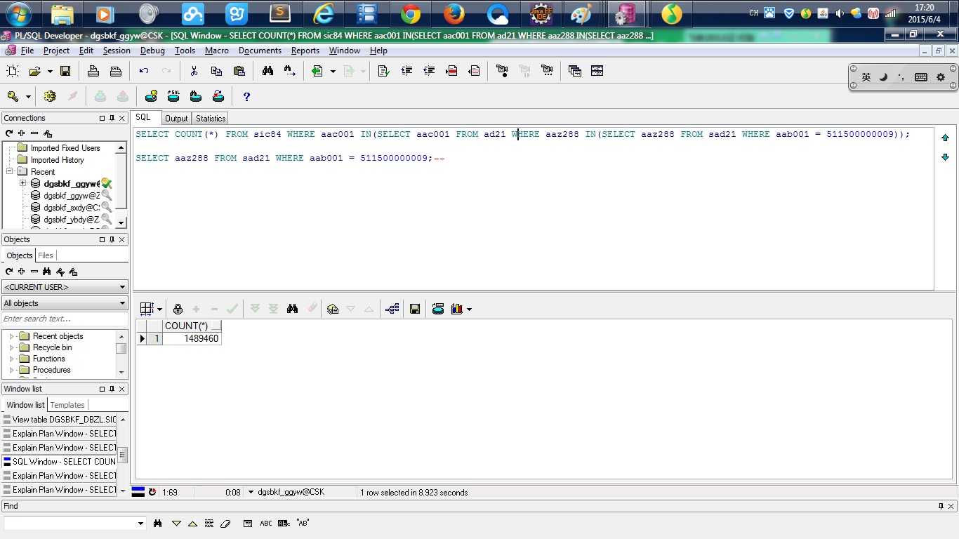Click the tile windows icon in the main toolbar
The width and height of the screenshot is (959, 539).
[x=597, y=71]
